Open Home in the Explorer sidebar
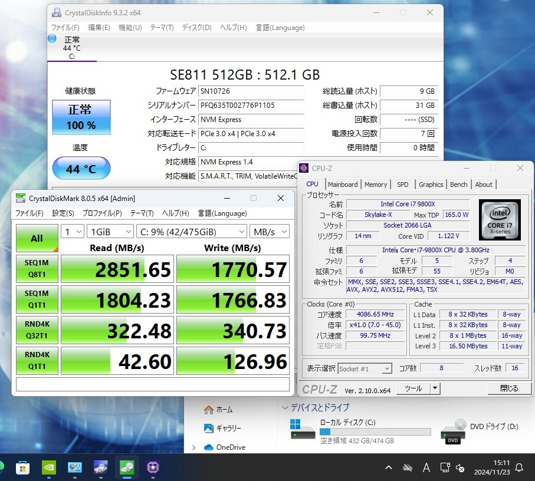The image size is (535, 481). tap(218, 410)
